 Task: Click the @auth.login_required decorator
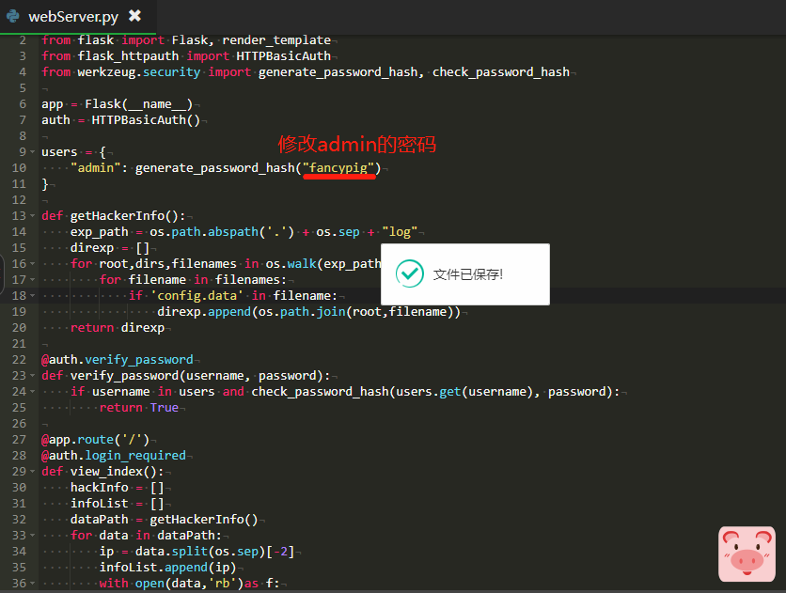click(114, 455)
